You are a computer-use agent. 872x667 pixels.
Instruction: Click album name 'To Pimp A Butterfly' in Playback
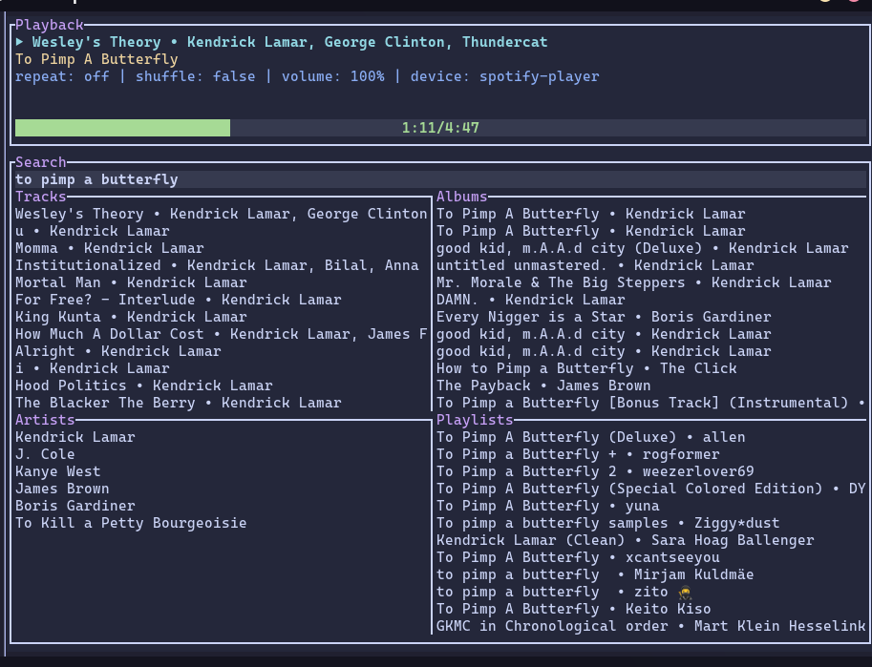(x=96, y=59)
